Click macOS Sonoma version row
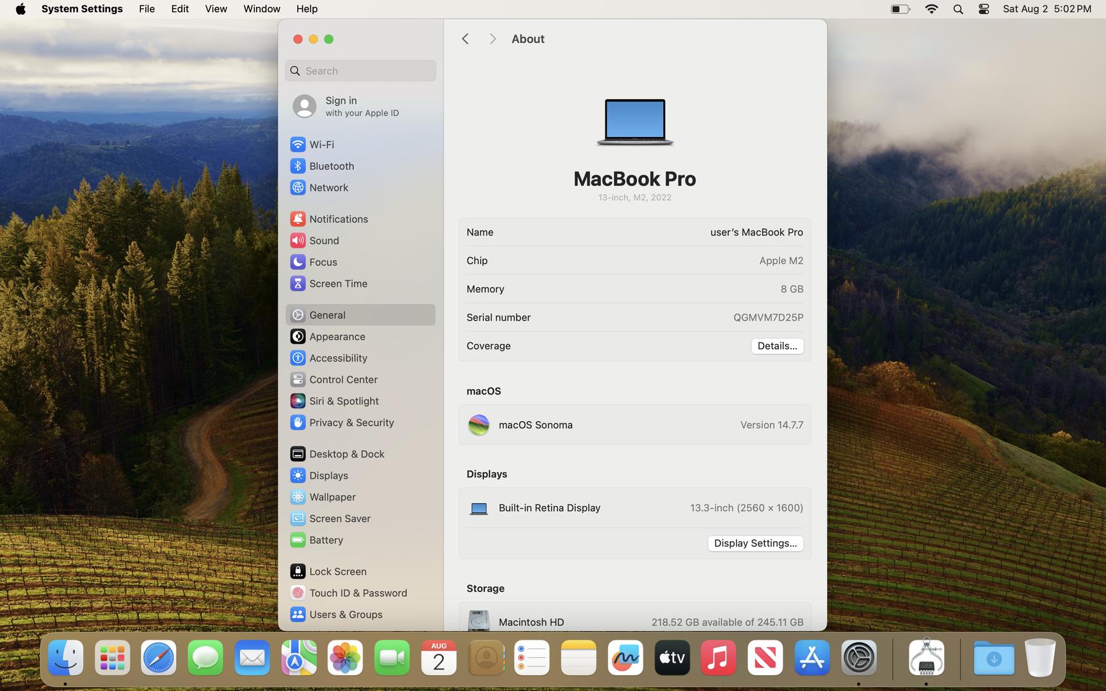The image size is (1106, 691). click(x=635, y=425)
